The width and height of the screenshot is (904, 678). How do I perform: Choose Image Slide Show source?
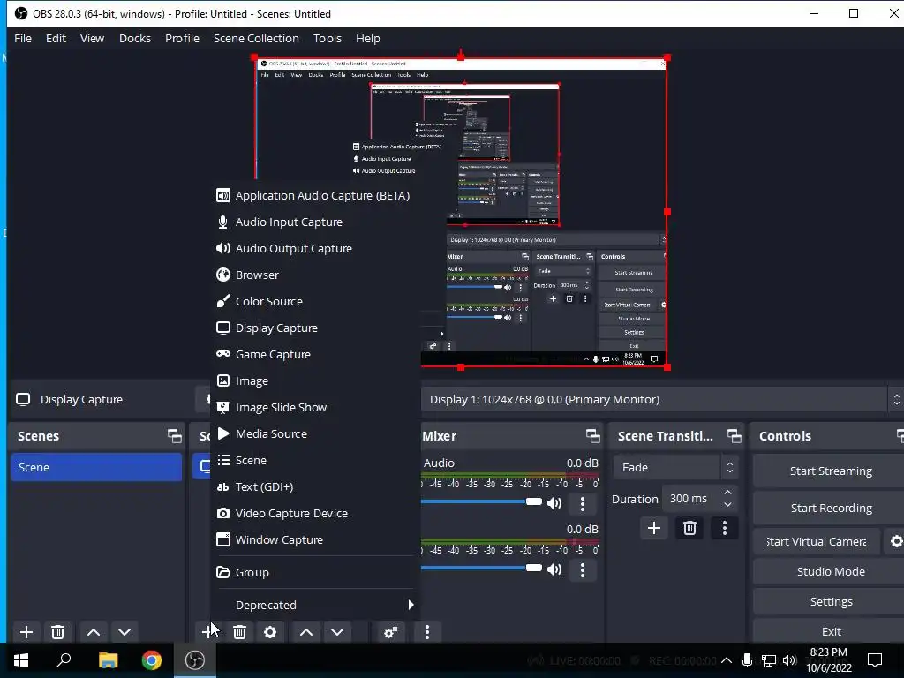point(315,408)
